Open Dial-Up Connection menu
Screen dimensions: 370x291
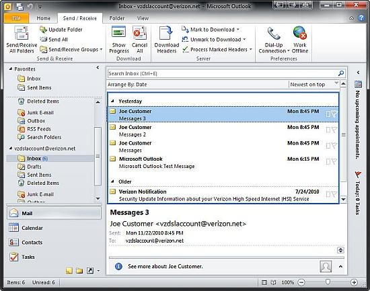[x=274, y=40]
